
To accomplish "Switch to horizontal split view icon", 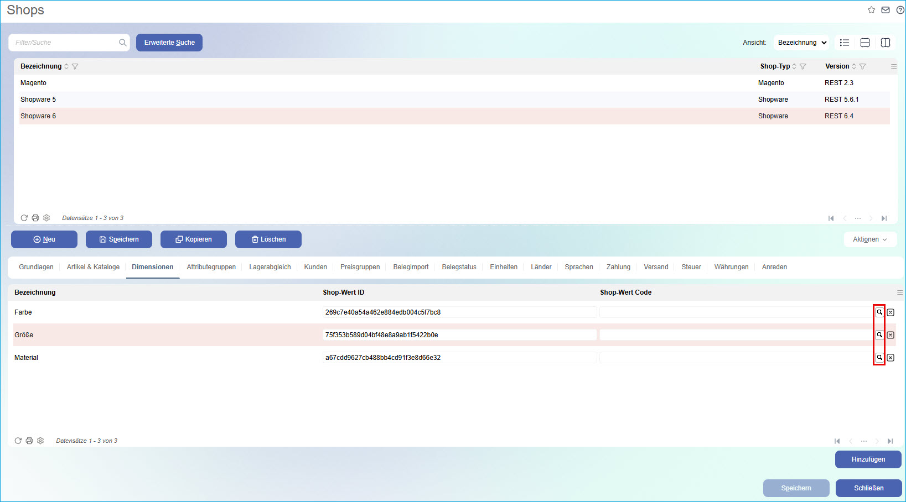I will pyautogui.click(x=865, y=43).
